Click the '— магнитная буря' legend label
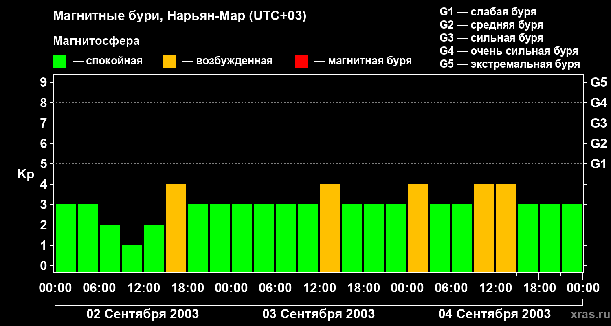Screen dimensions: 611x326 pos(363,62)
